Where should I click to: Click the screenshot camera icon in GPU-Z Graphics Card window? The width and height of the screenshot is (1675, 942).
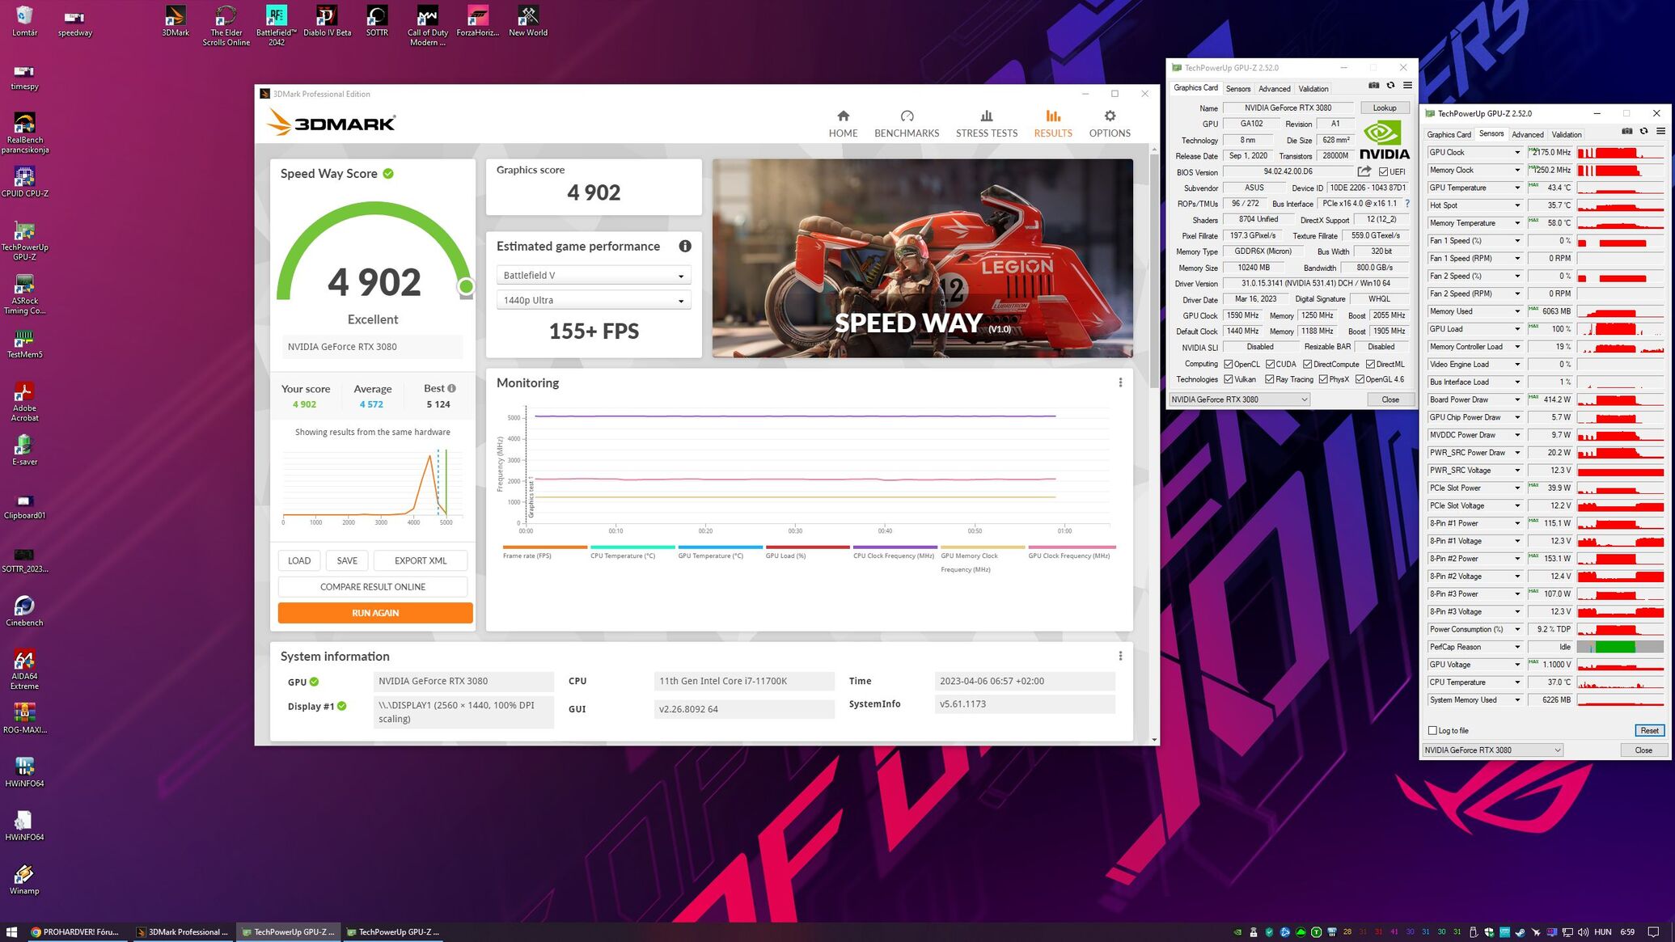1373,86
